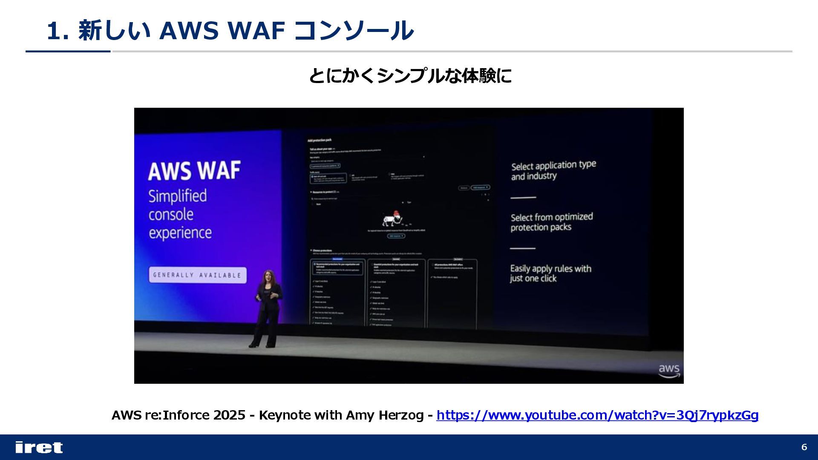Open the YouTube keynote link
This screenshot has width=818, height=460.
click(597, 415)
